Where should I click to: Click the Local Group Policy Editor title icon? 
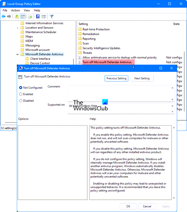pyautogui.click(x=4, y=4)
